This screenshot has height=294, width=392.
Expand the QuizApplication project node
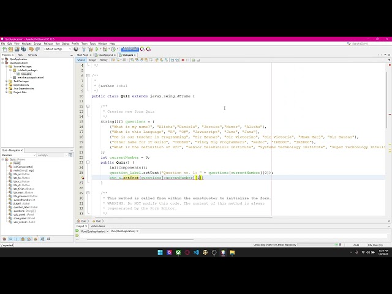3,59
